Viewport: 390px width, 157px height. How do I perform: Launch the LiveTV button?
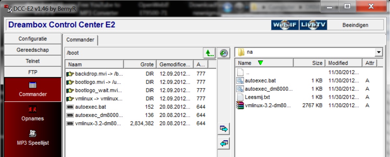click(313, 25)
